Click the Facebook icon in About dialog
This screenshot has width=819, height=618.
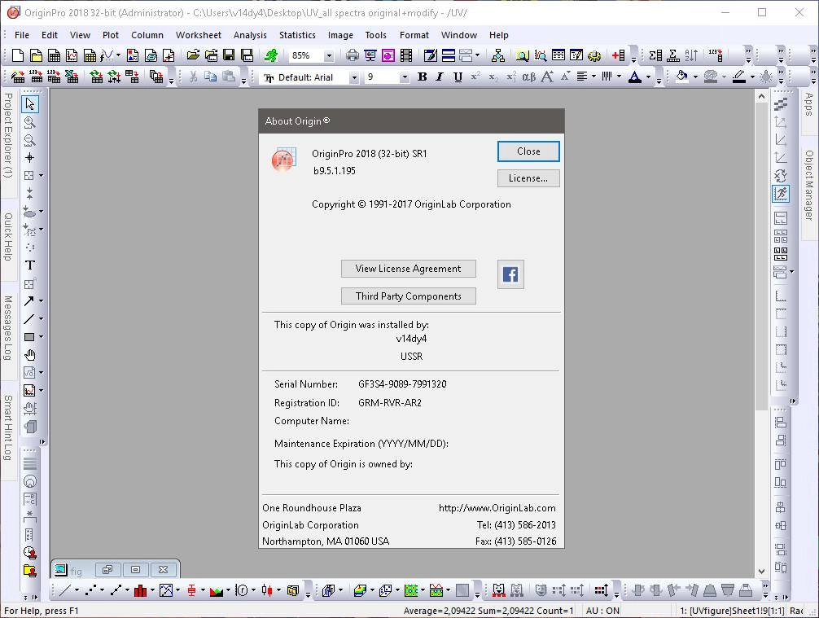click(x=510, y=274)
